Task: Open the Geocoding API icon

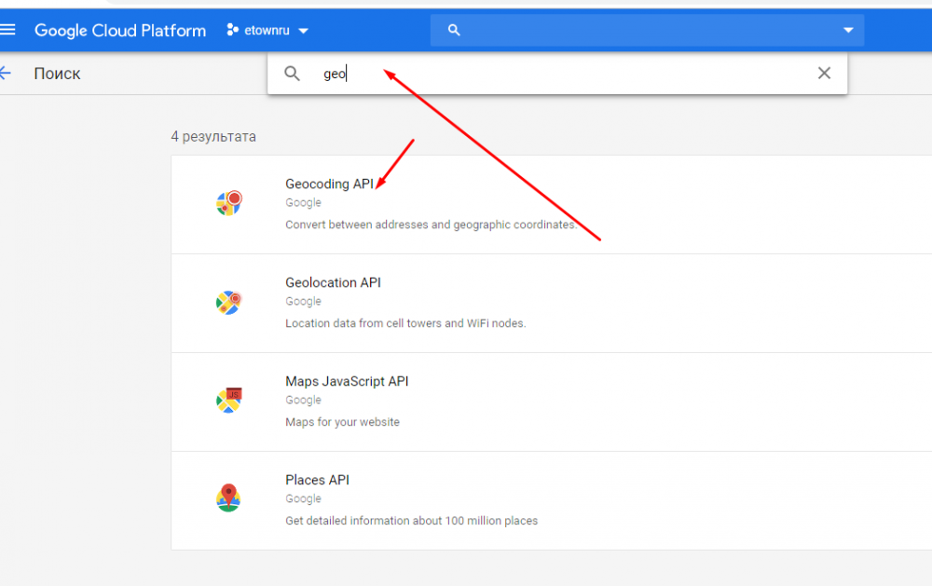Action: pos(228,203)
